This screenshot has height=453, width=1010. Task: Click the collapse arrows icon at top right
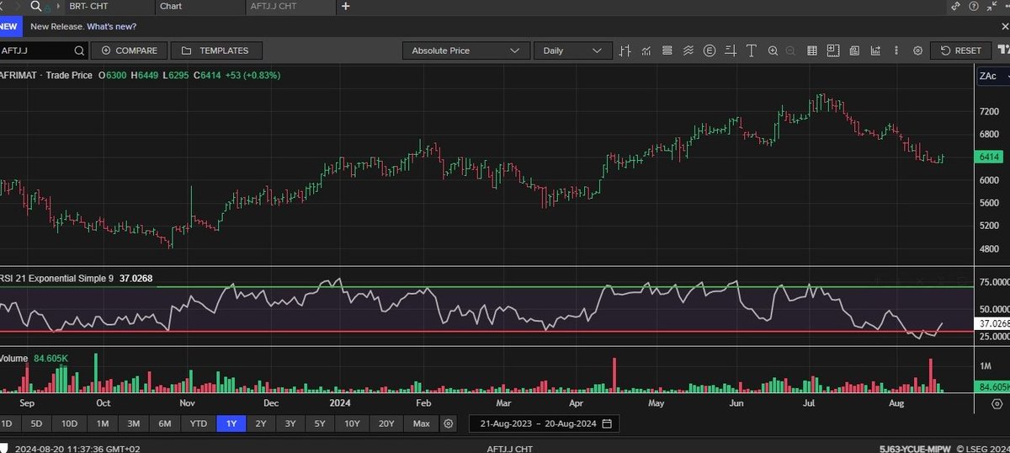990,6
